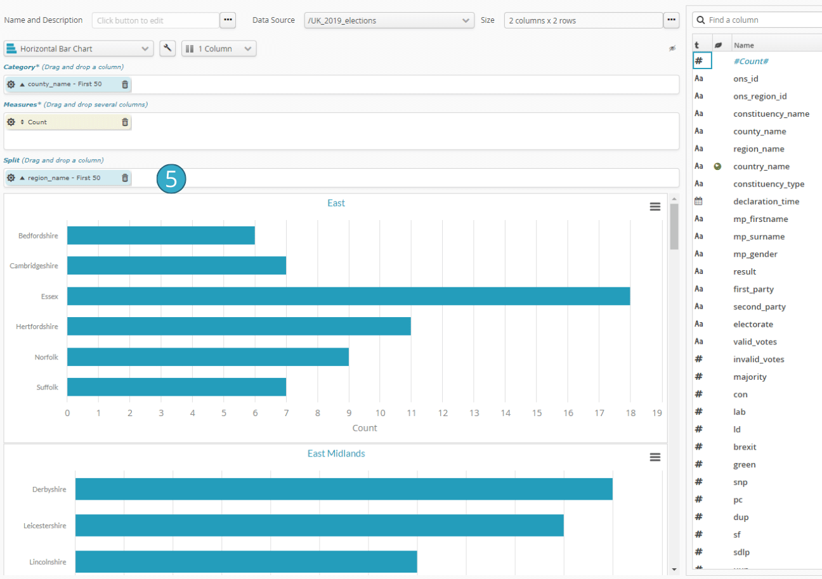
Task: Click the East chart title
Action: pyautogui.click(x=336, y=203)
